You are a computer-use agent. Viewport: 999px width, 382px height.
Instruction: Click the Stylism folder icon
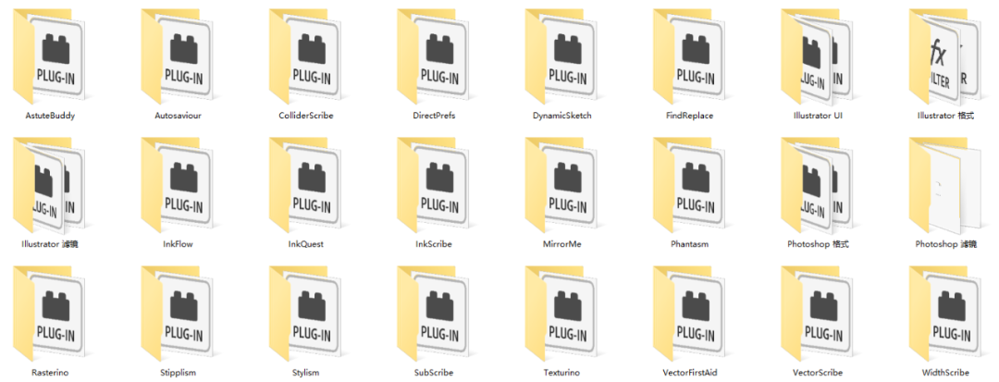click(306, 314)
